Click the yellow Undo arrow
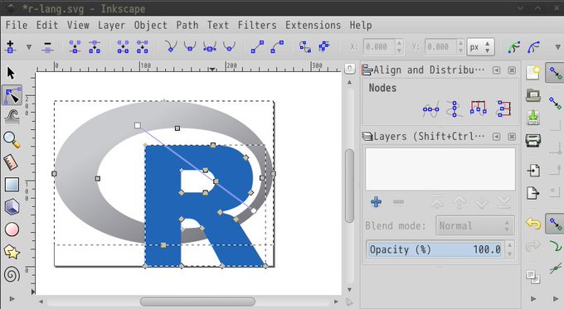Screen dimensions: 564x309 [x=533, y=224]
